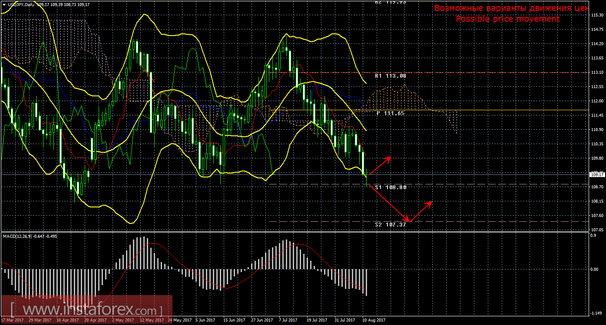
Task: Click the R1 113.08 resistance label
Action: (x=391, y=76)
